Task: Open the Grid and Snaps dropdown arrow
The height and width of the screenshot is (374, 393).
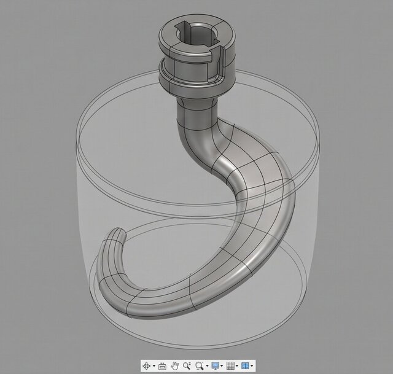Action: 237,366
